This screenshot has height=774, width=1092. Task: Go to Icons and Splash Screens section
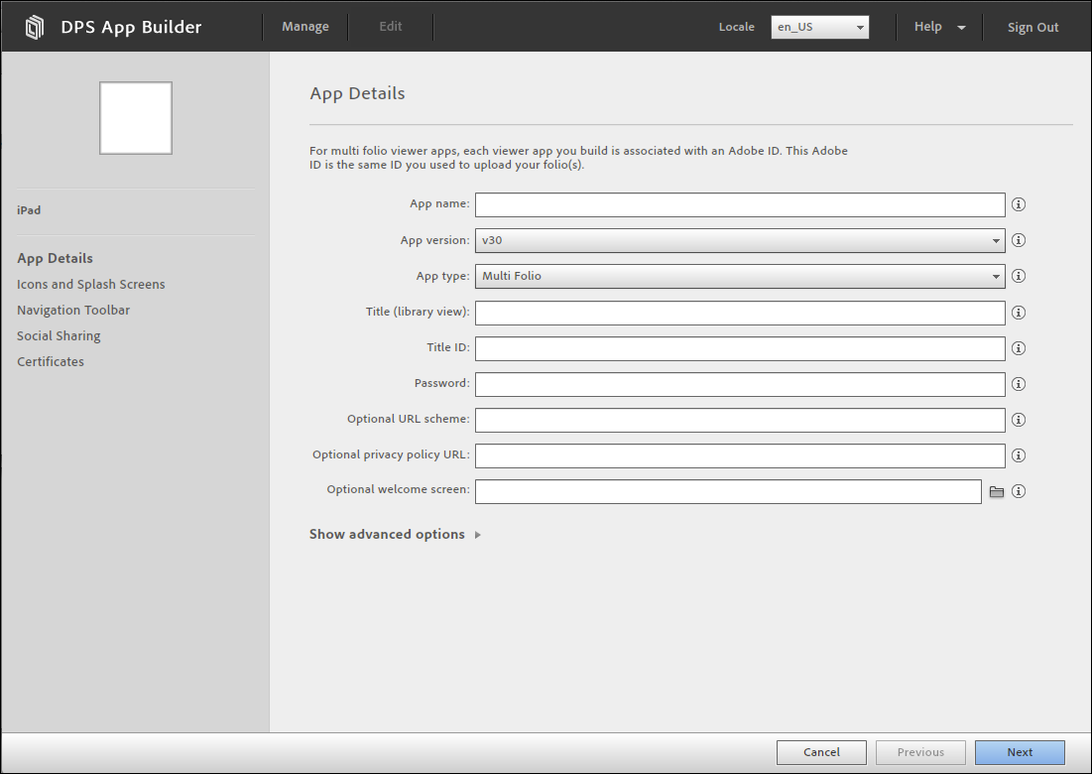point(91,284)
